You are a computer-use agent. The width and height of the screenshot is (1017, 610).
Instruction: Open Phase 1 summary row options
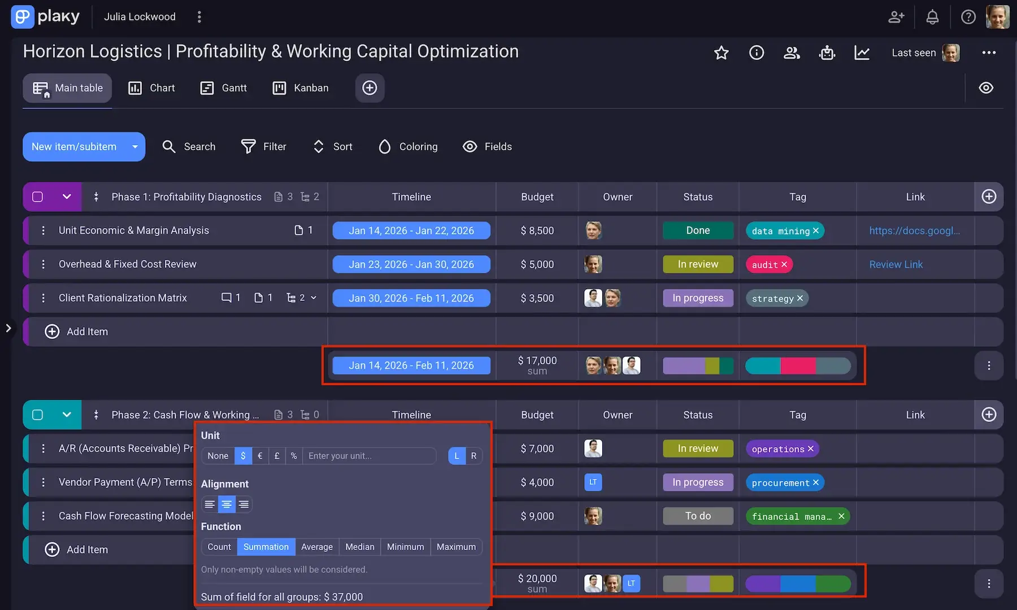click(x=989, y=365)
